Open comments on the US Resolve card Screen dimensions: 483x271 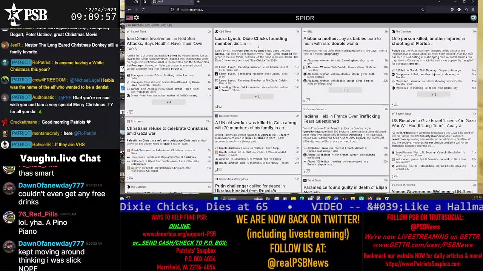396,176
